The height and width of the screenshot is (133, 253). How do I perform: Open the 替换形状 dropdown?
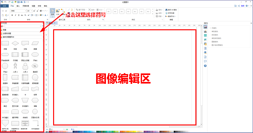click(171, 16)
